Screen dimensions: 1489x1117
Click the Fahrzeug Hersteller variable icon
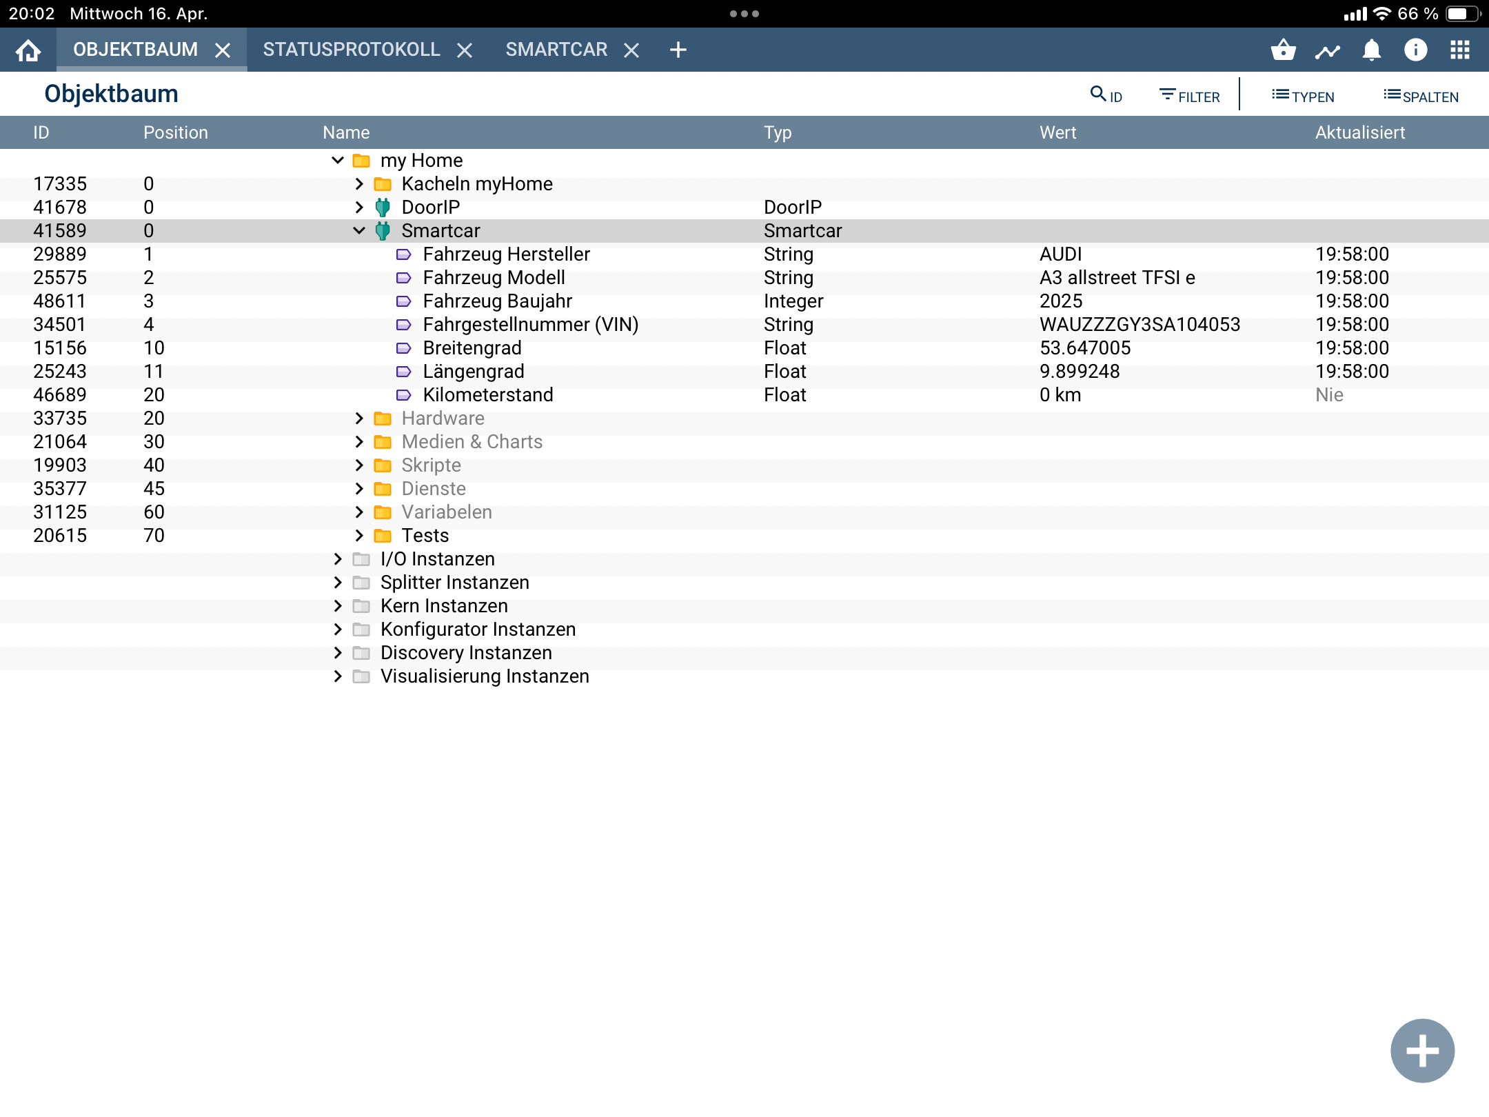(x=404, y=254)
